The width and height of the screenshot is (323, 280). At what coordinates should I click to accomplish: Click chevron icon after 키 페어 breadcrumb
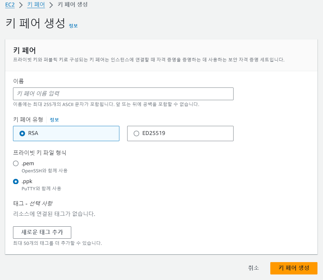[51, 5]
